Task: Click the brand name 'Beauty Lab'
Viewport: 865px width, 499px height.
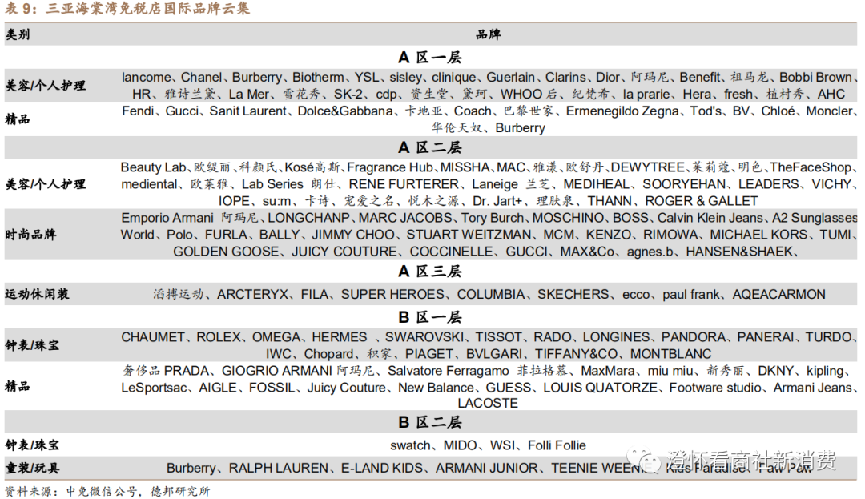Action: (x=153, y=167)
